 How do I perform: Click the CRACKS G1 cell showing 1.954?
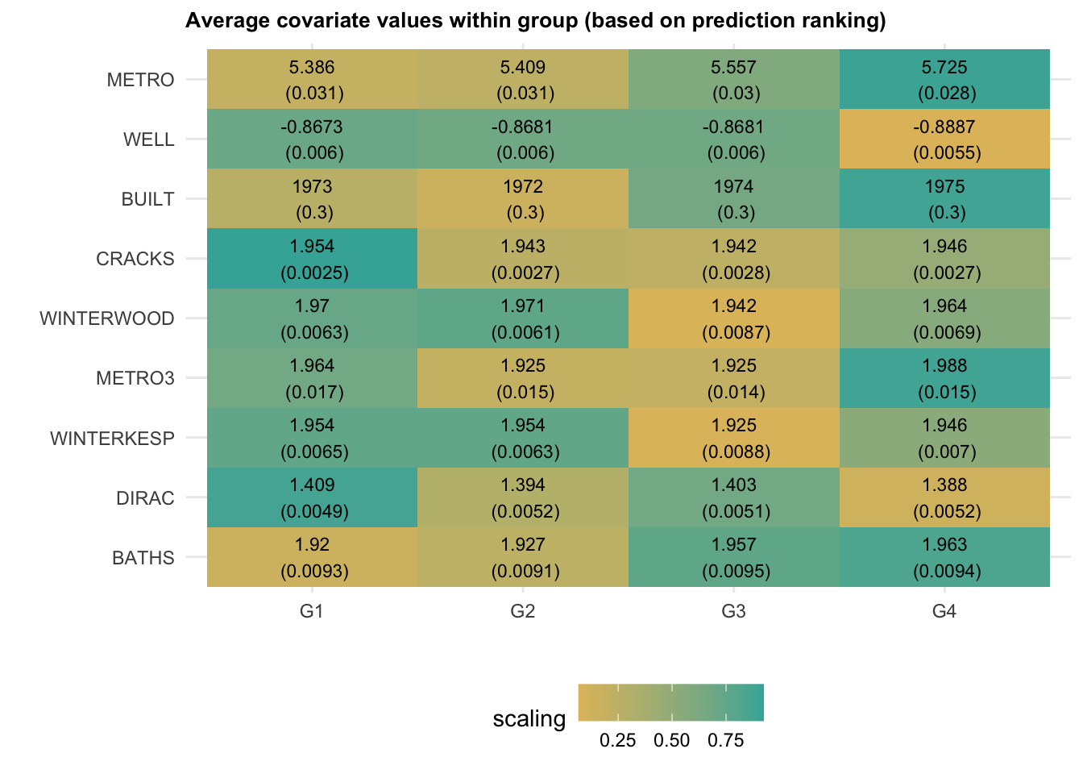313,259
